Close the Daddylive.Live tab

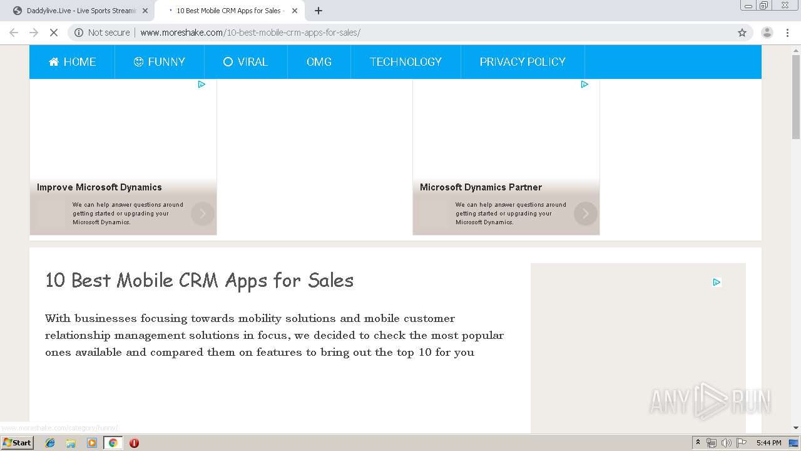(145, 11)
